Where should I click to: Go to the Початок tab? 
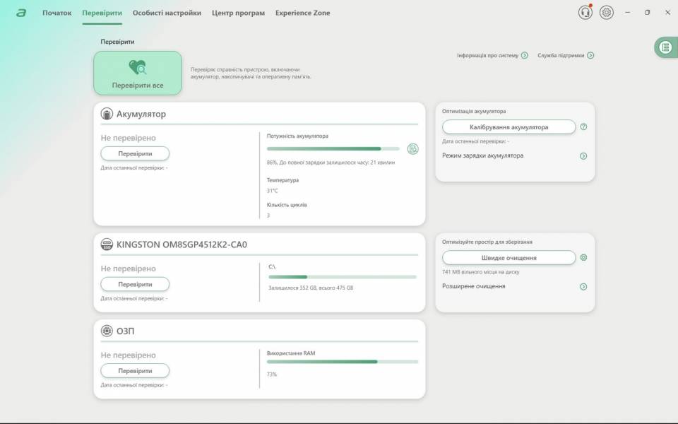[x=56, y=13]
